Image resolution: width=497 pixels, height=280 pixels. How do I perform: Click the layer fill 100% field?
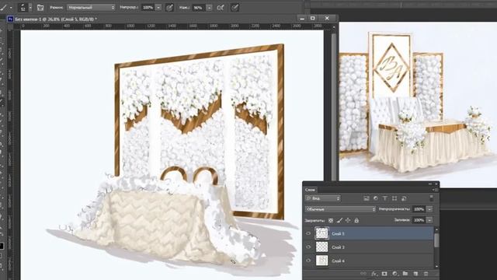(x=419, y=220)
